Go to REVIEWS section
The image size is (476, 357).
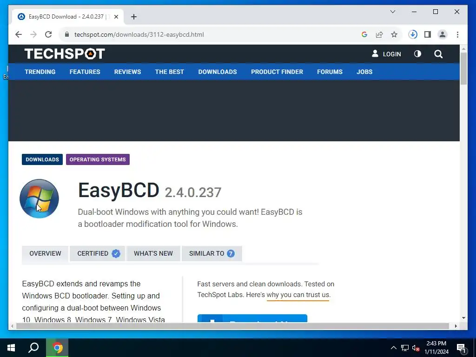pyautogui.click(x=127, y=72)
